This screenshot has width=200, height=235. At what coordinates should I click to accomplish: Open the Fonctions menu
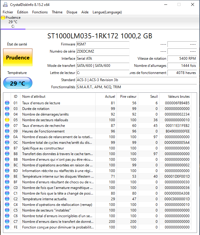pos(40,12)
